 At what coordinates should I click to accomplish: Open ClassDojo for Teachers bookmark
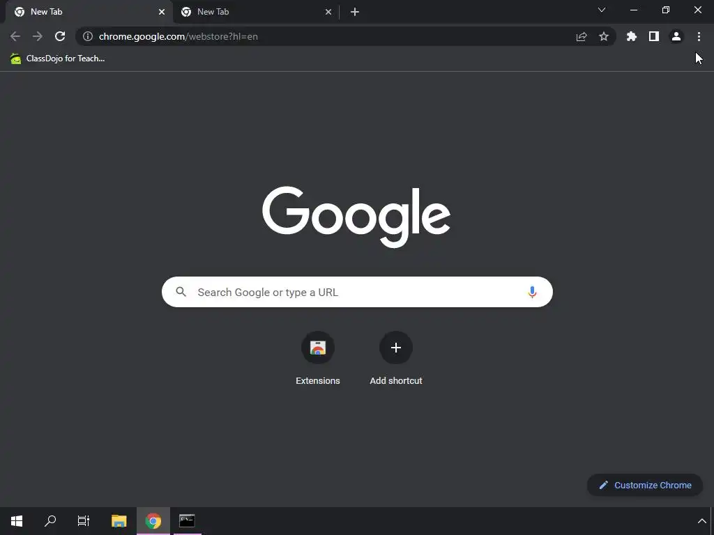click(57, 59)
